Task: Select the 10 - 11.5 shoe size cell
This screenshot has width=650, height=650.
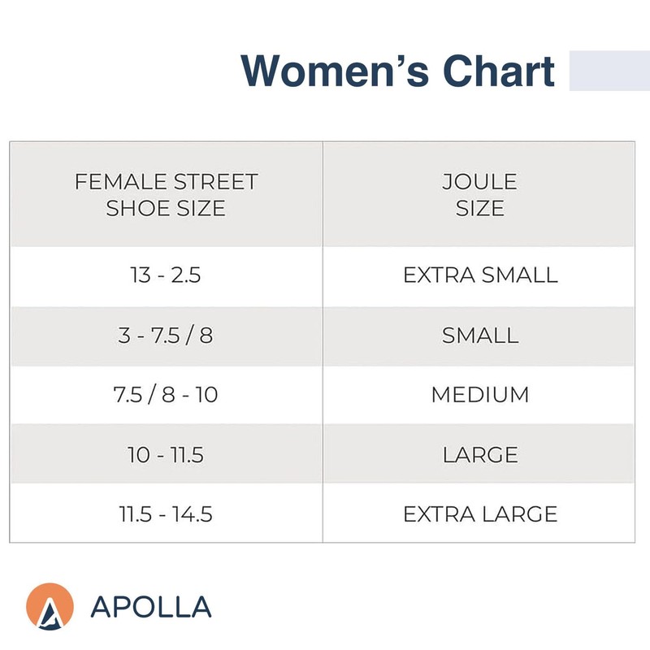Action: click(x=165, y=454)
